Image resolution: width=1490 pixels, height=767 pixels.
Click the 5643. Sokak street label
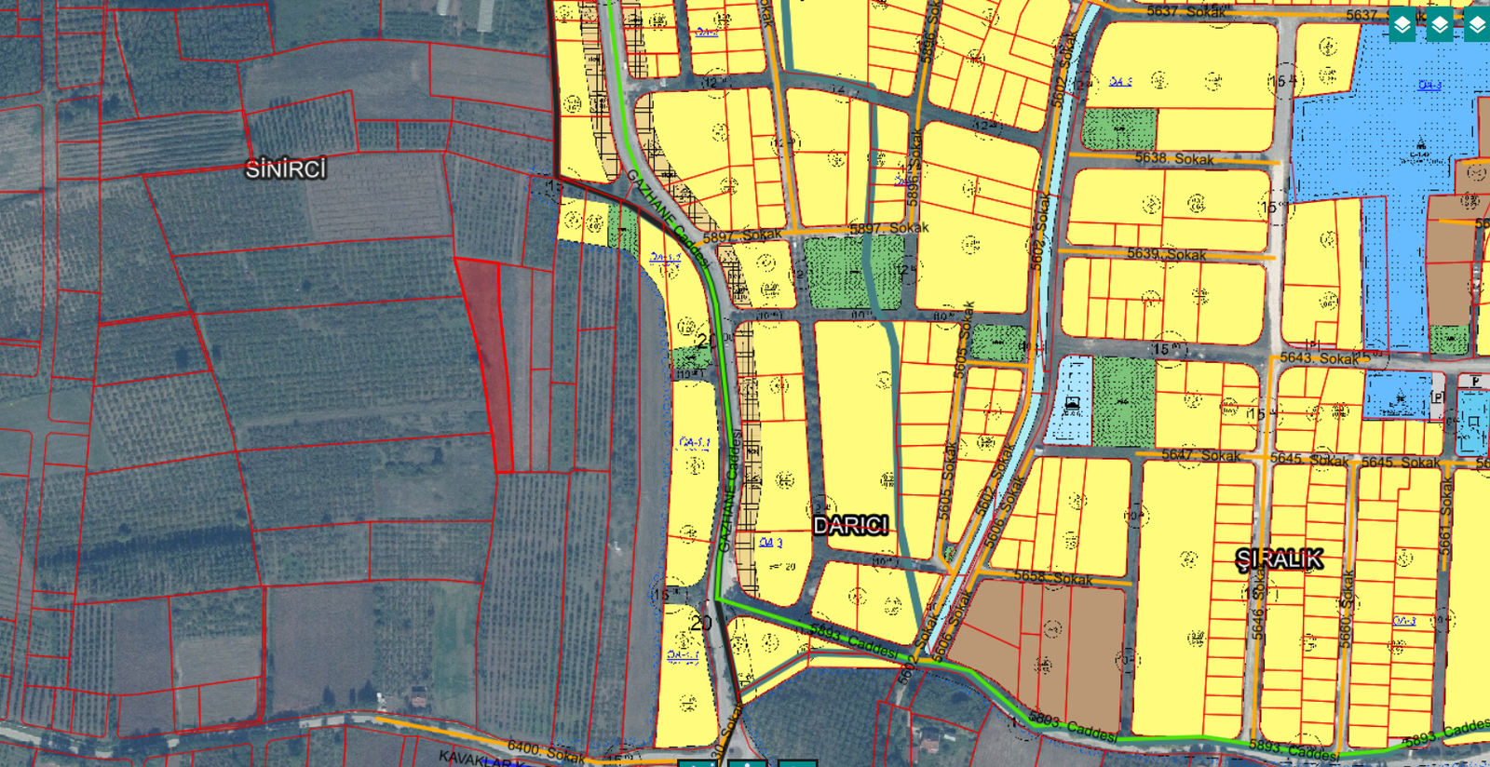[1319, 358]
